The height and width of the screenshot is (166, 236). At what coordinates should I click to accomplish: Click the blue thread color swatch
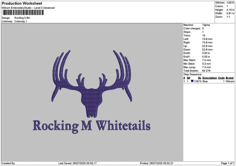pos(192,81)
